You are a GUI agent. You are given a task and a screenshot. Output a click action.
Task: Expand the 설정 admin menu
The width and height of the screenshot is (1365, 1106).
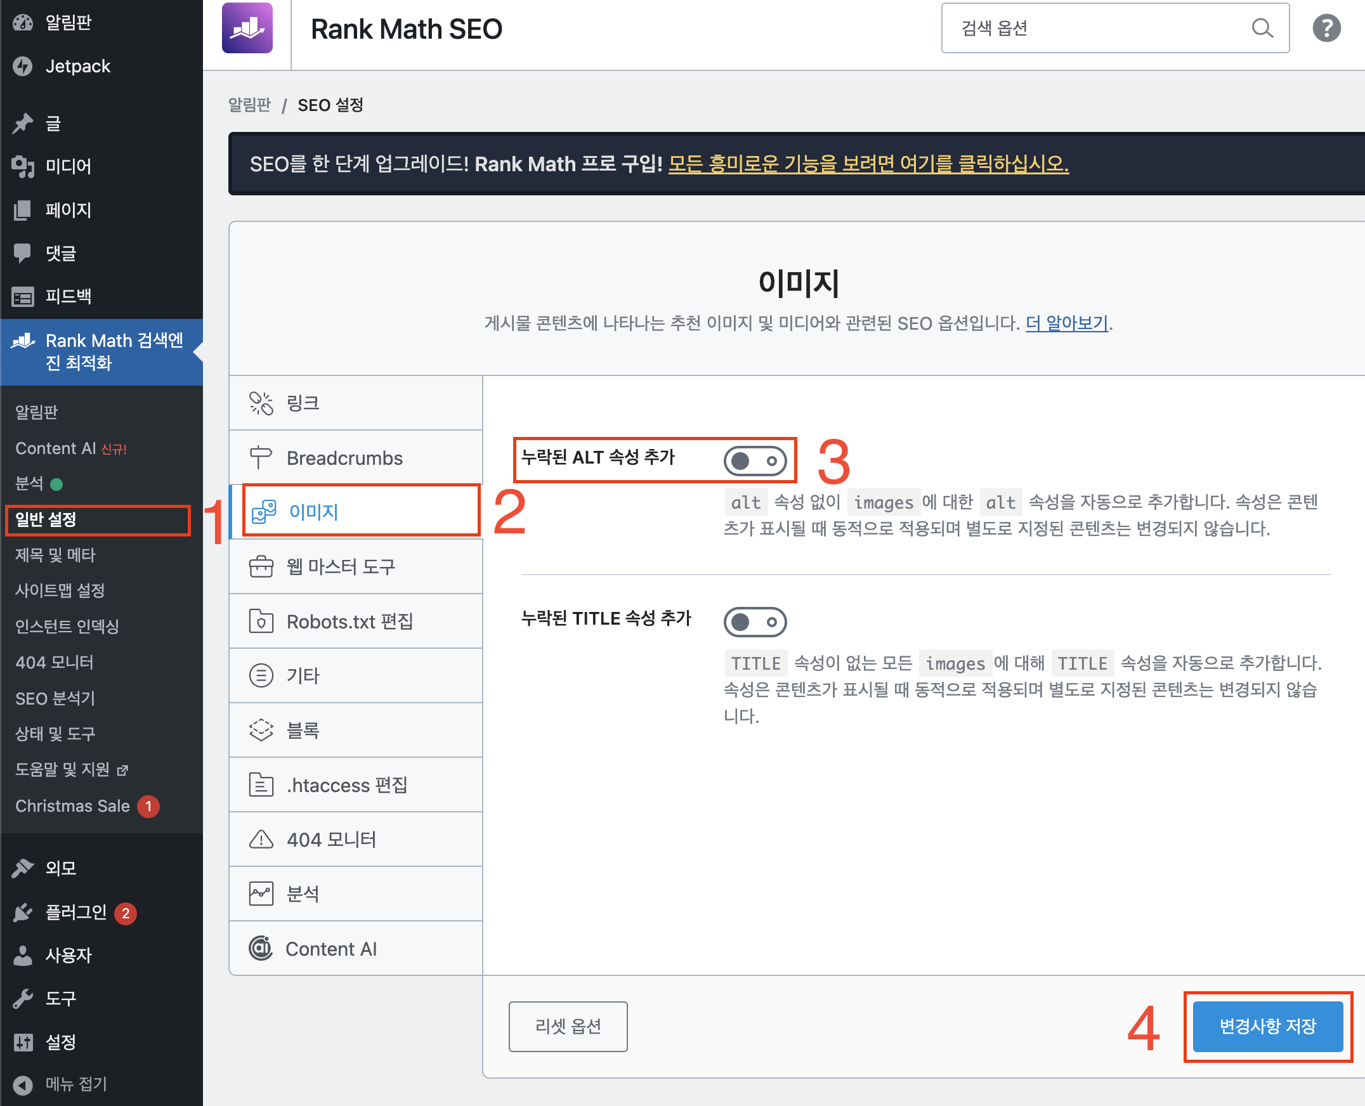[x=60, y=1042]
